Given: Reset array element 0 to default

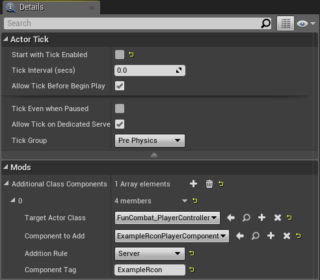Looking at the screenshot, I should point(195,201).
